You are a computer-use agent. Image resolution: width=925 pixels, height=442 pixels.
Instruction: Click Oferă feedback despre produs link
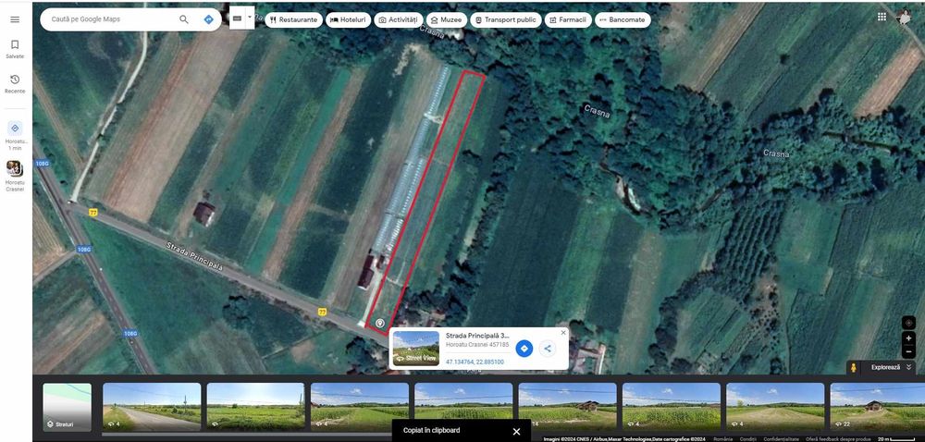coord(838,439)
